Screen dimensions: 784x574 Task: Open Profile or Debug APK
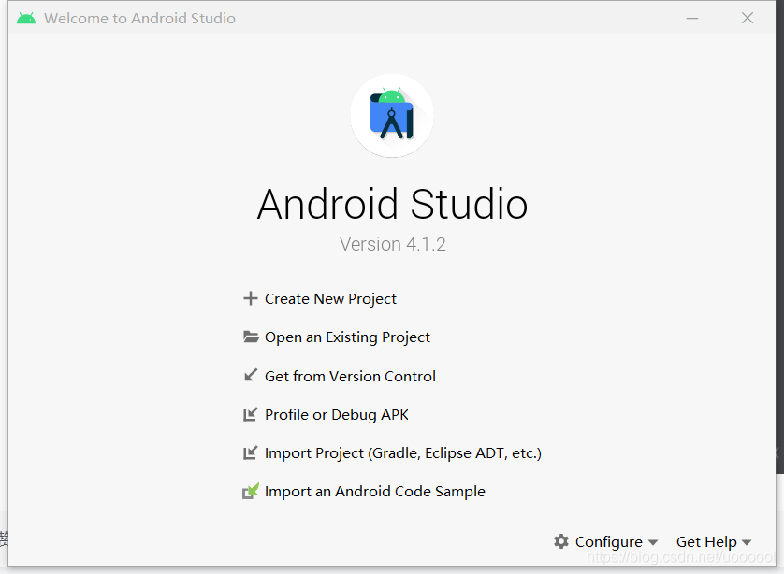(337, 415)
